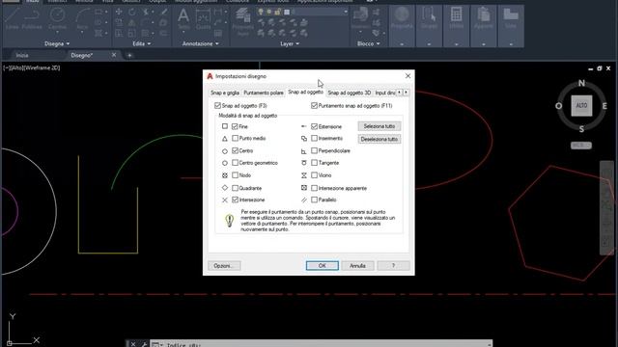Open Opzioni... from the dialog

point(224,266)
